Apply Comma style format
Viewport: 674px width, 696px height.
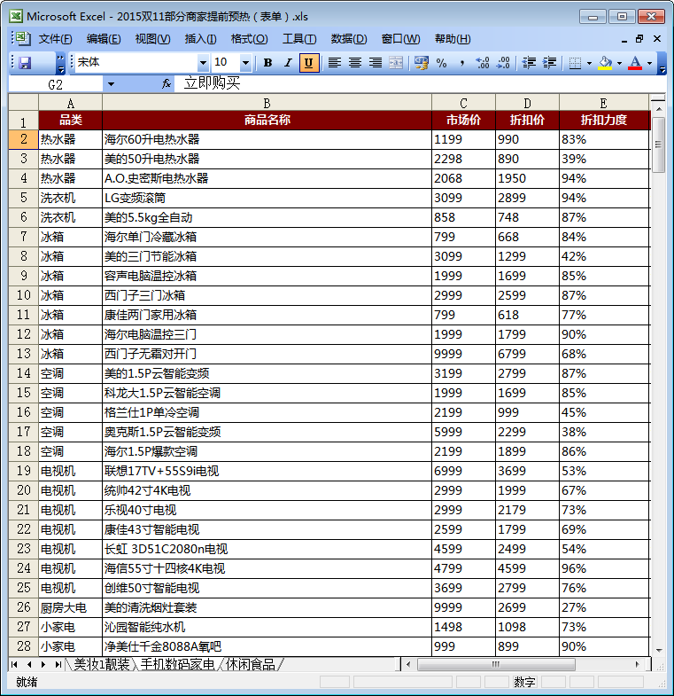tap(461, 63)
